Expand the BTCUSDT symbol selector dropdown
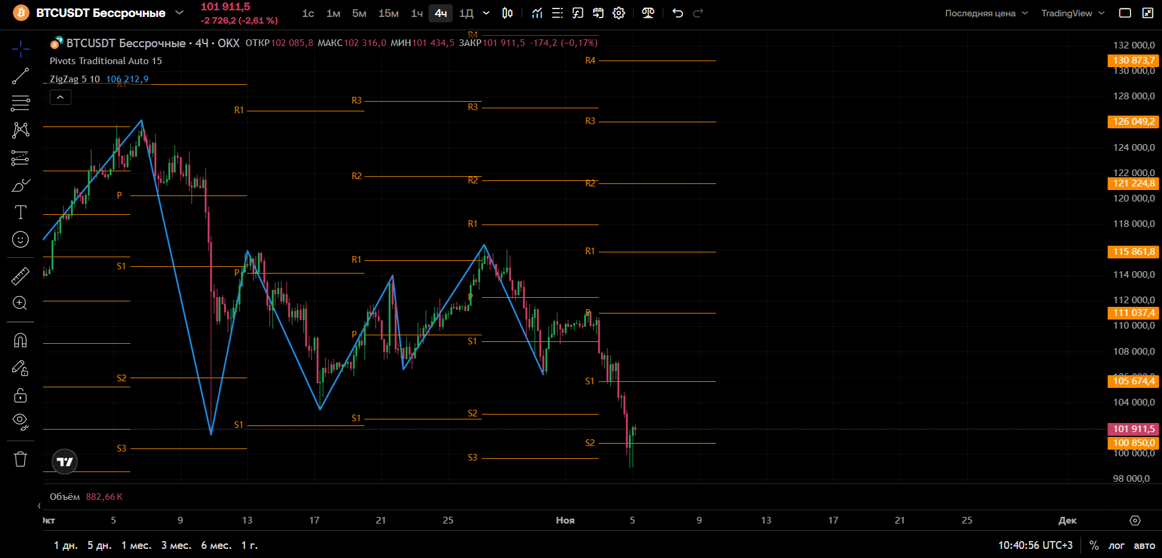Screen dimensions: 1162x558 pyautogui.click(x=179, y=13)
